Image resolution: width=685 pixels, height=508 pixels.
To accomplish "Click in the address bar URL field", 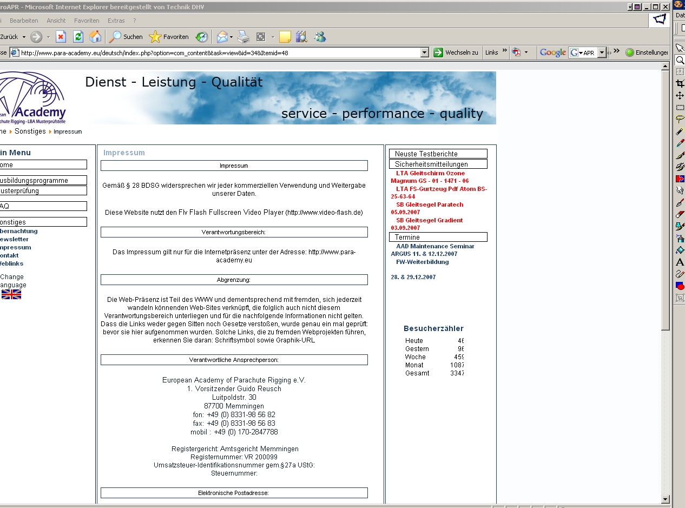I will (220, 52).
